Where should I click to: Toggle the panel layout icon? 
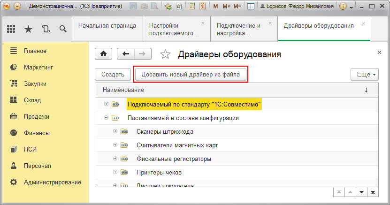pos(251,6)
